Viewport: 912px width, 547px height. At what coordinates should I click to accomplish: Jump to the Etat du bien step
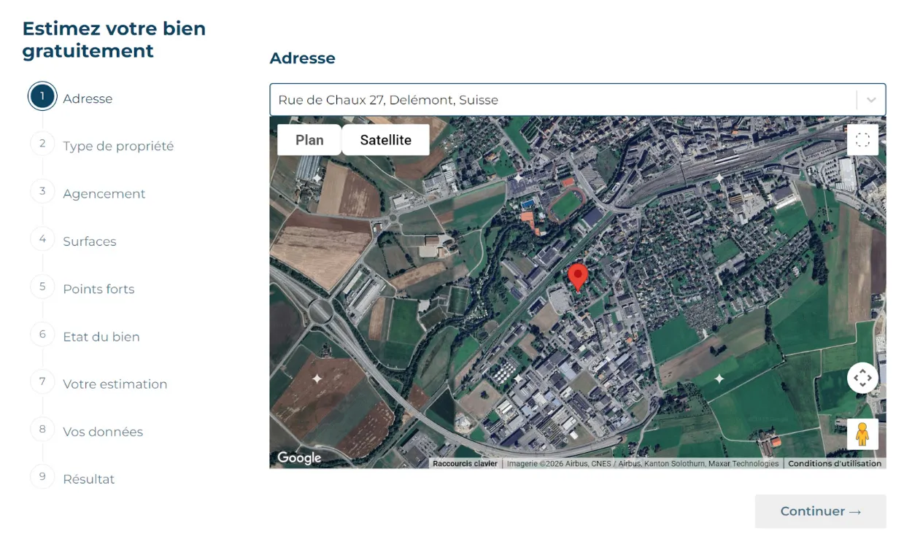(x=42, y=334)
